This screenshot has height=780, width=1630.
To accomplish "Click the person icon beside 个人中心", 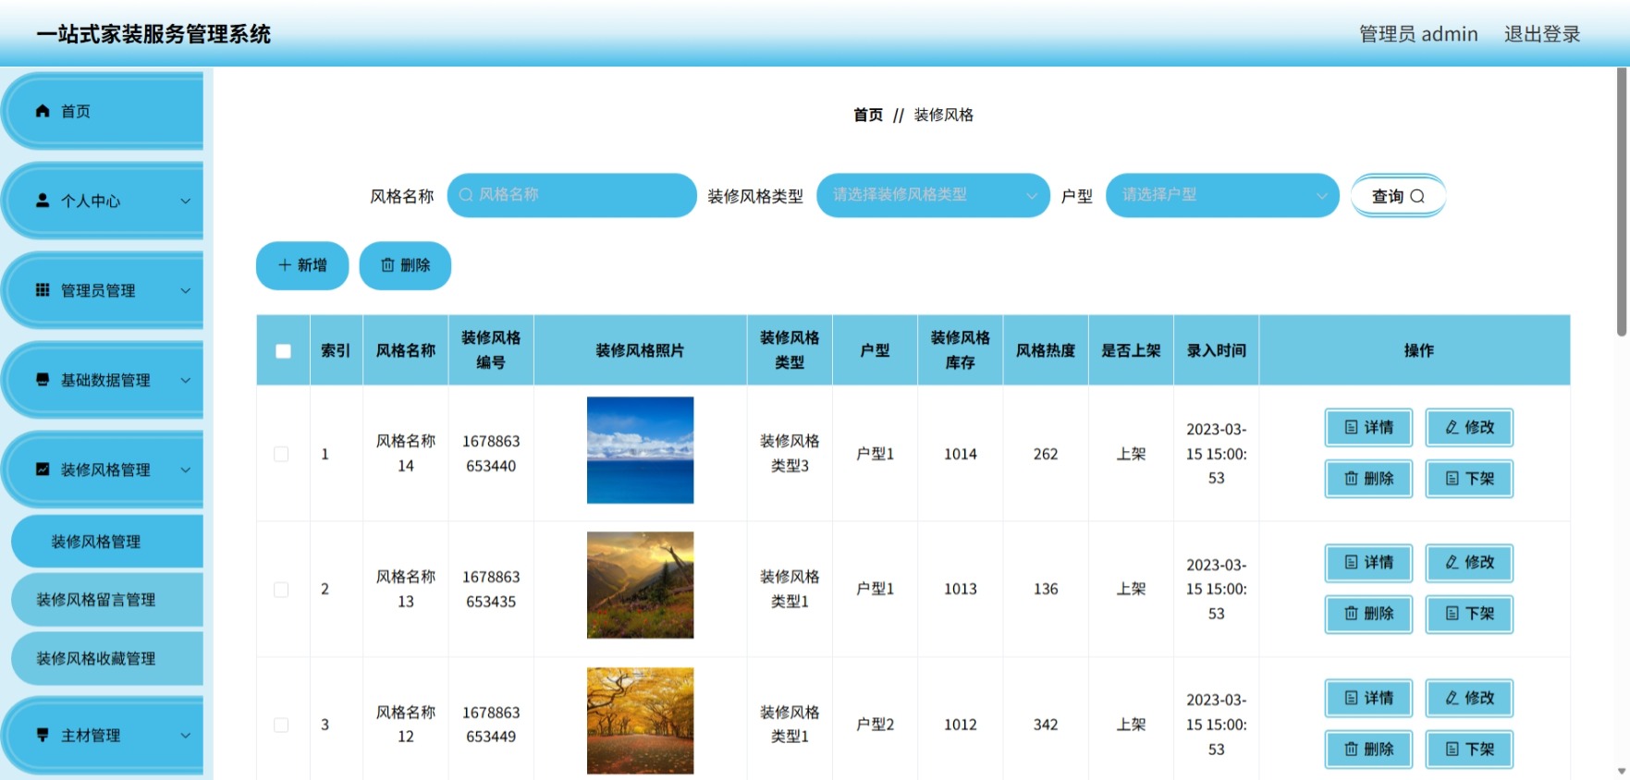I will tap(43, 201).
